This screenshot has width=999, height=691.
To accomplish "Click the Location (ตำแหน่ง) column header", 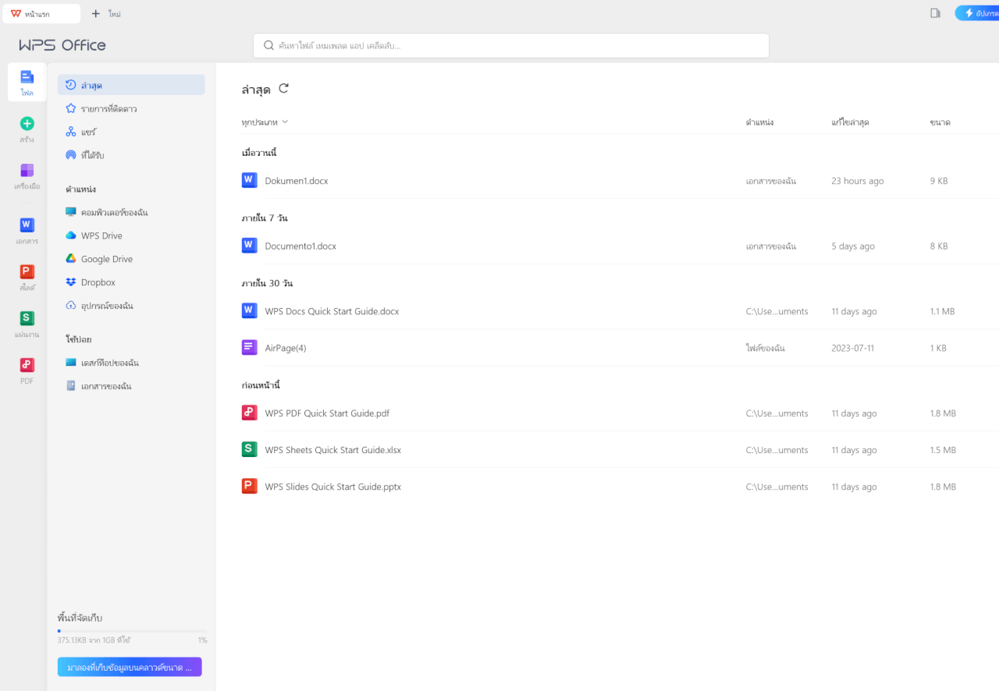I will pyautogui.click(x=759, y=122).
